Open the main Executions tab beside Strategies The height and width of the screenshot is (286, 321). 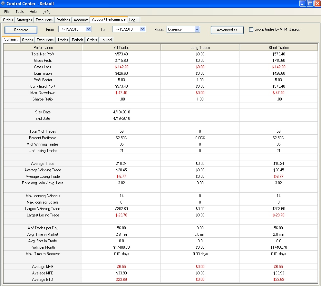pyautogui.click(x=44, y=20)
